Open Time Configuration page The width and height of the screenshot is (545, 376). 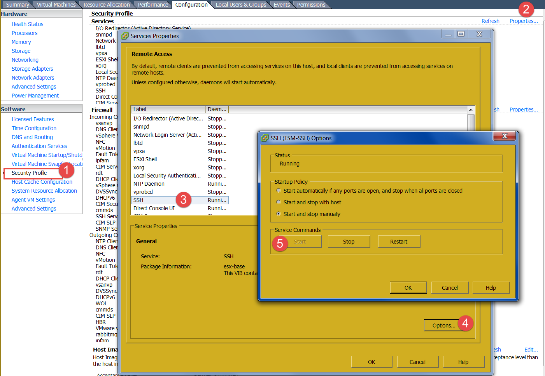click(x=34, y=128)
